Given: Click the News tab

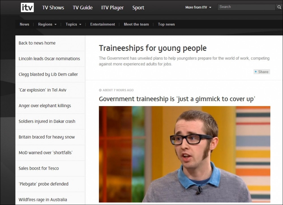Looking at the screenshot, I should pyautogui.click(x=24, y=24).
